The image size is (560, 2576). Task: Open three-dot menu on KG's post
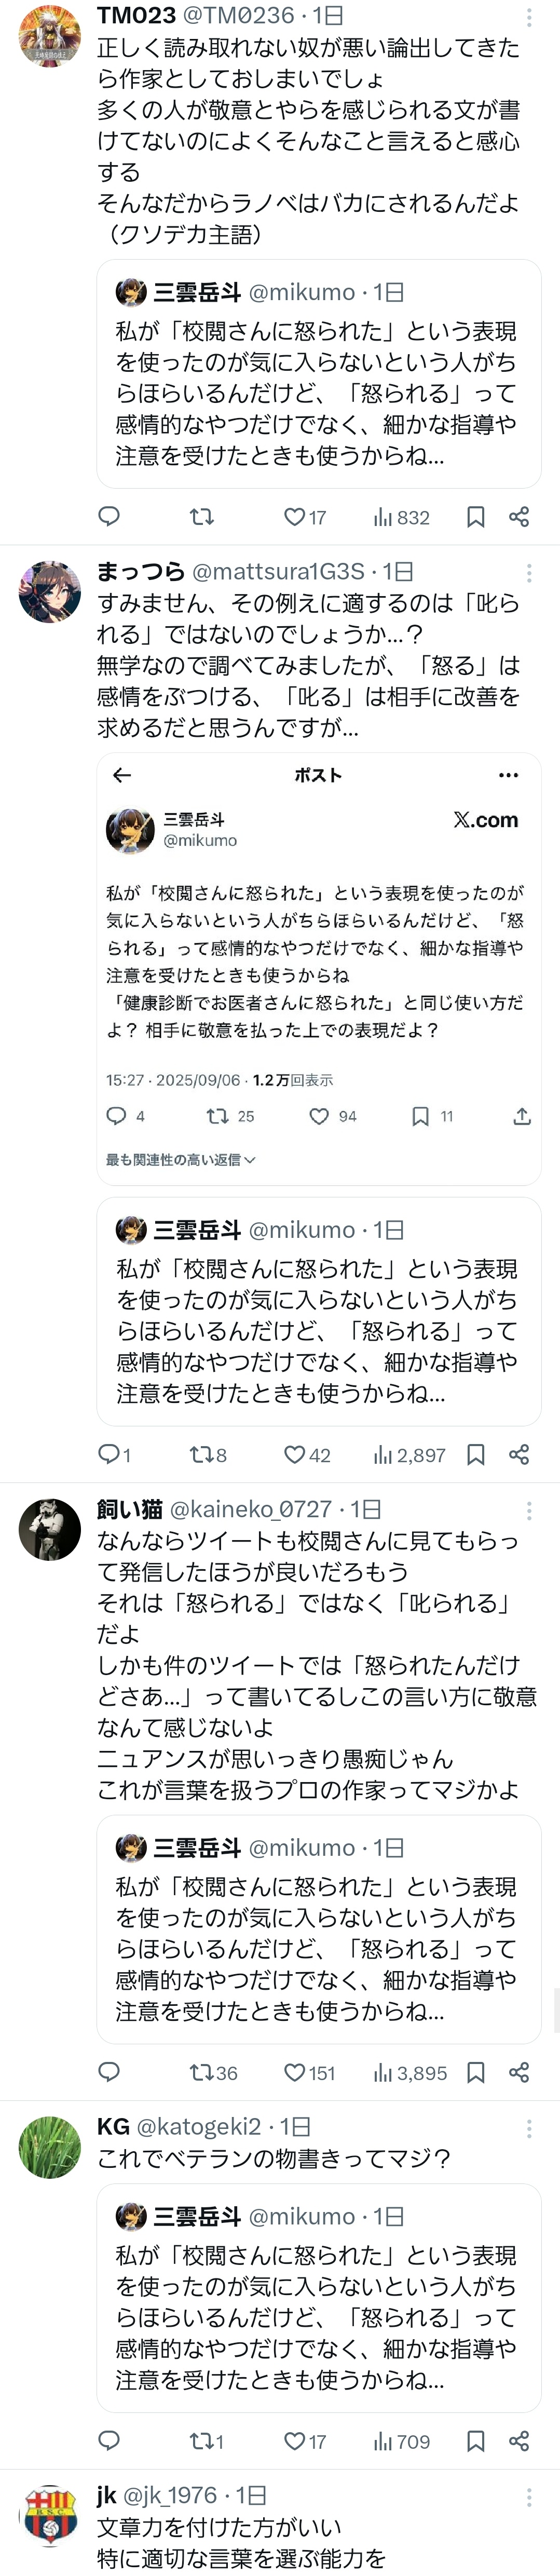coord(529,2128)
